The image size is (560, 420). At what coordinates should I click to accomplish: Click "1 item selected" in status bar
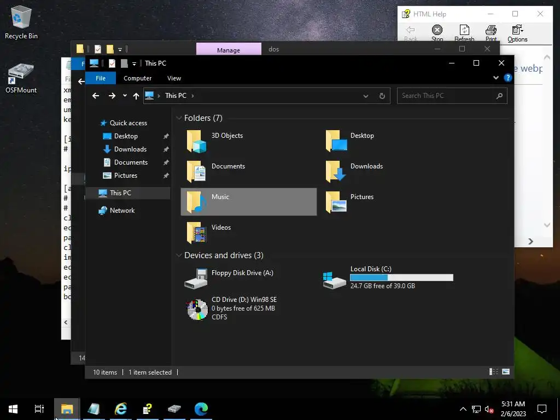[x=150, y=372]
